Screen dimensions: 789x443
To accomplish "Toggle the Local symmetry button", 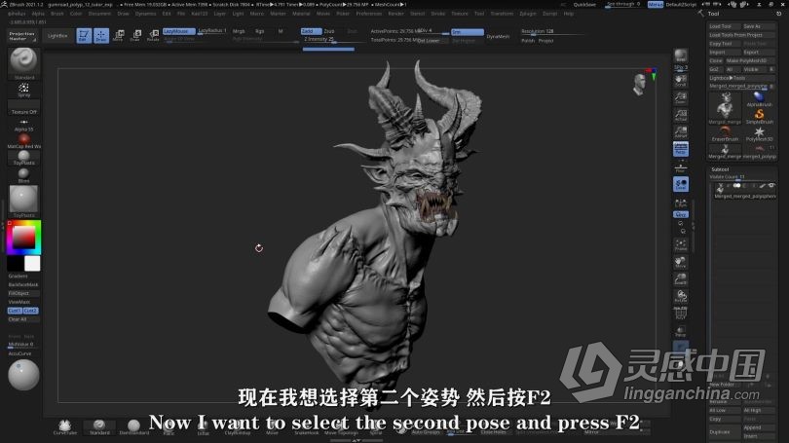I will 681,184.
